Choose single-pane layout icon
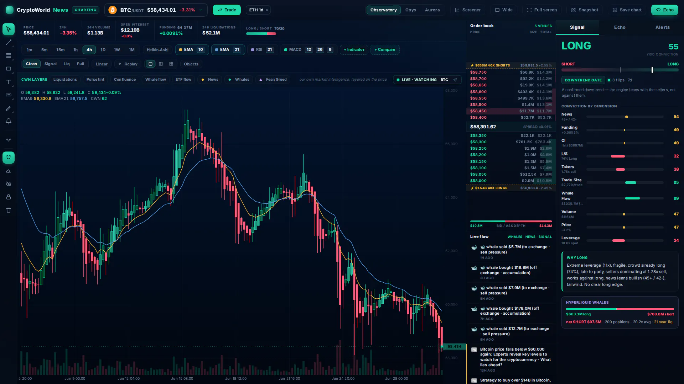Viewport: 684px width, 384px height. (151, 64)
